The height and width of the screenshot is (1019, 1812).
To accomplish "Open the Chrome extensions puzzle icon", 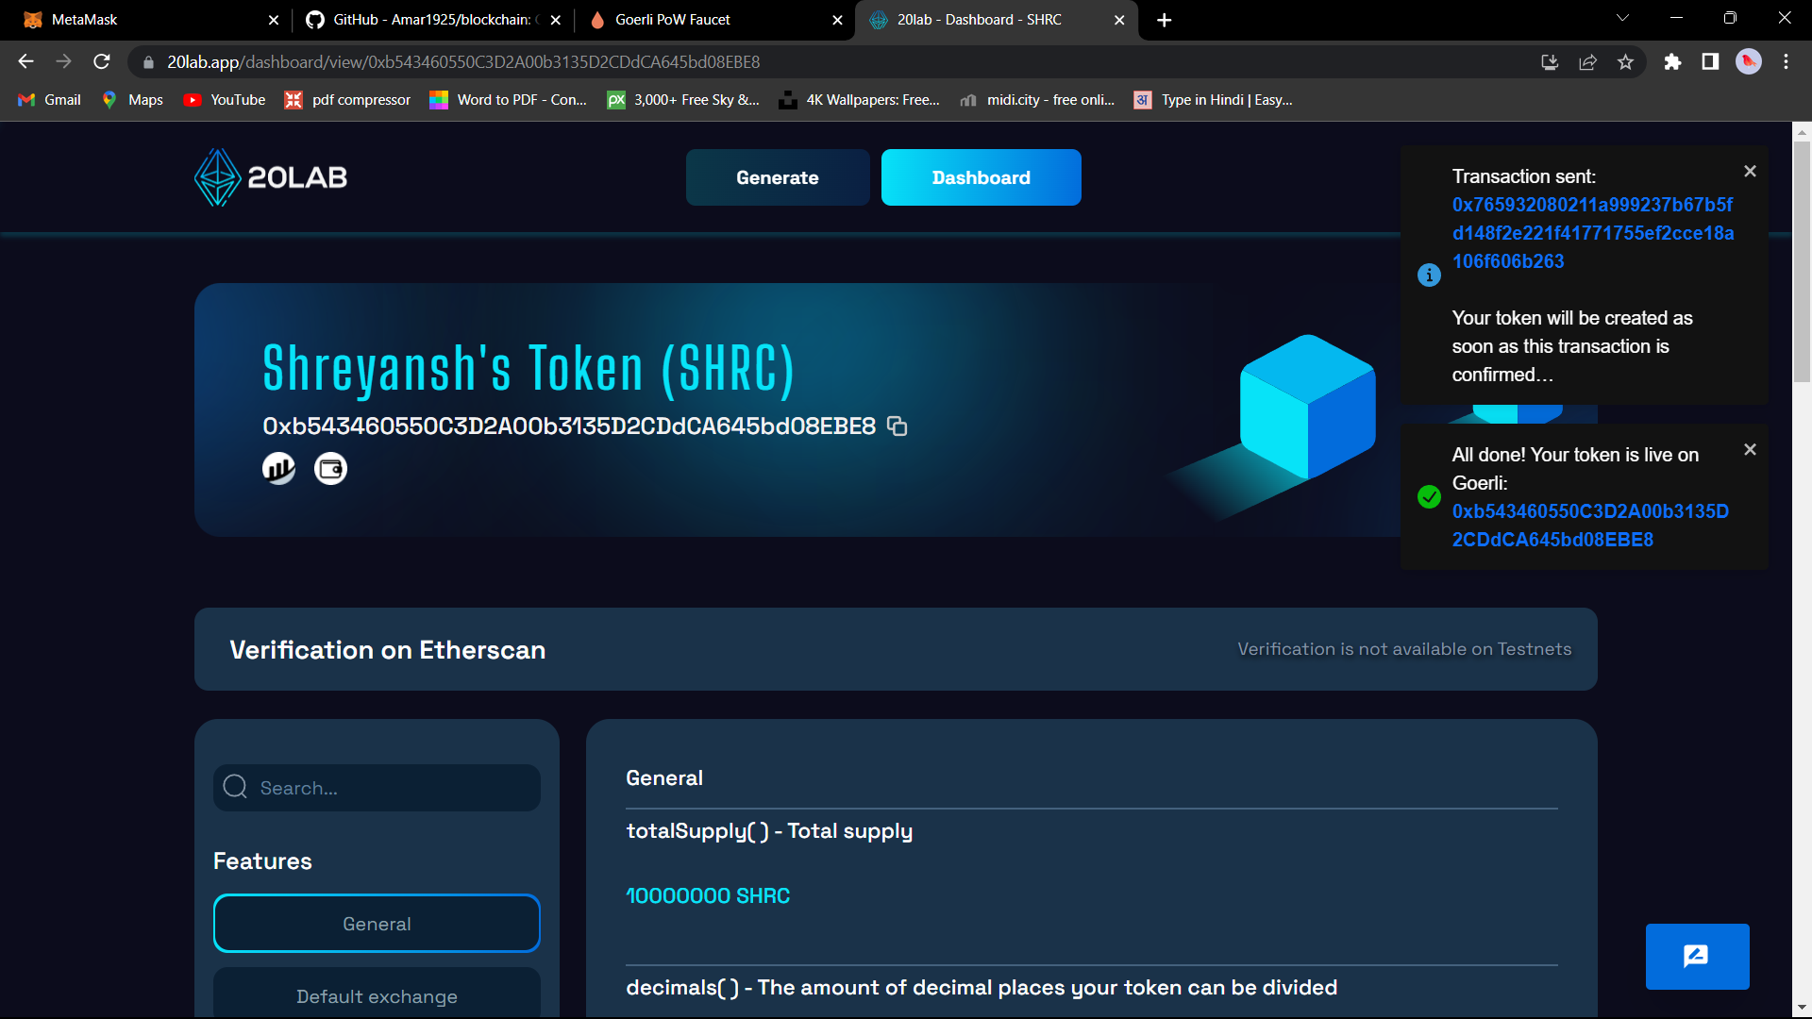I will [x=1673, y=61].
